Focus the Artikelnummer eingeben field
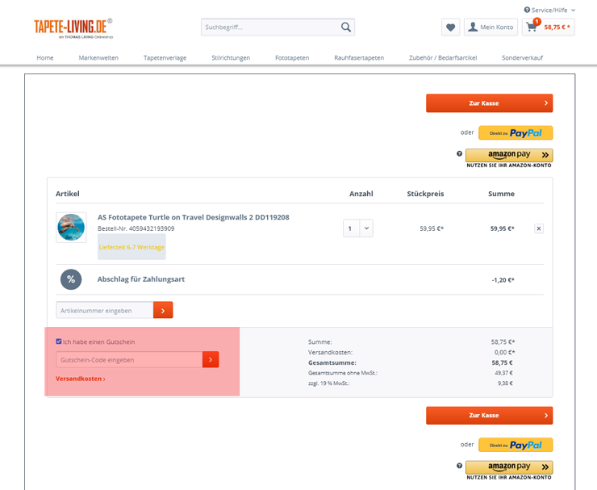Viewport: 597px width, 490px height. [105, 310]
